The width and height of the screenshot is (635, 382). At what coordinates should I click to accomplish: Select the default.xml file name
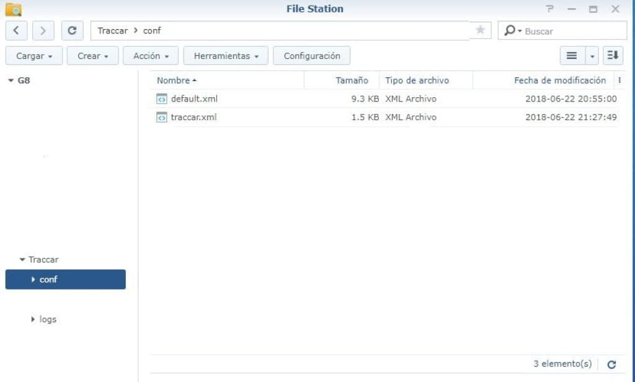tap(194, 98)
